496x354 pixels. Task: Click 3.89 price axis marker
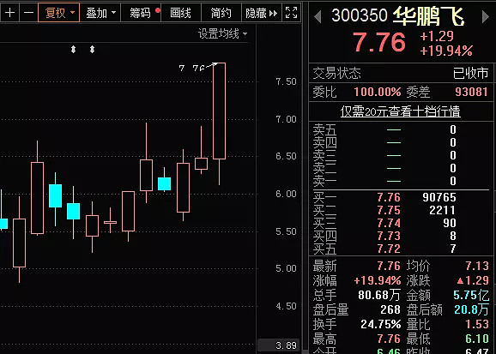(x=278, y=345)
